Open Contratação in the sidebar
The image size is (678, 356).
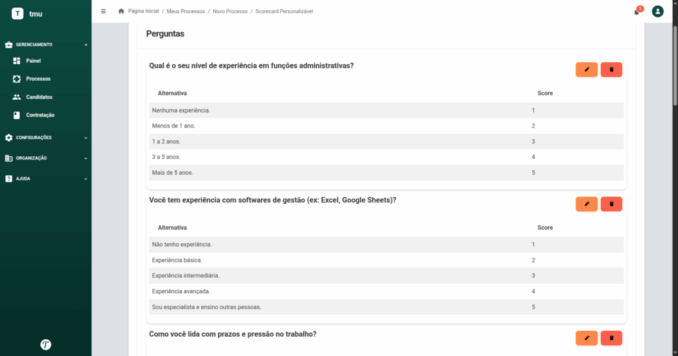click(x=40, y=115)
